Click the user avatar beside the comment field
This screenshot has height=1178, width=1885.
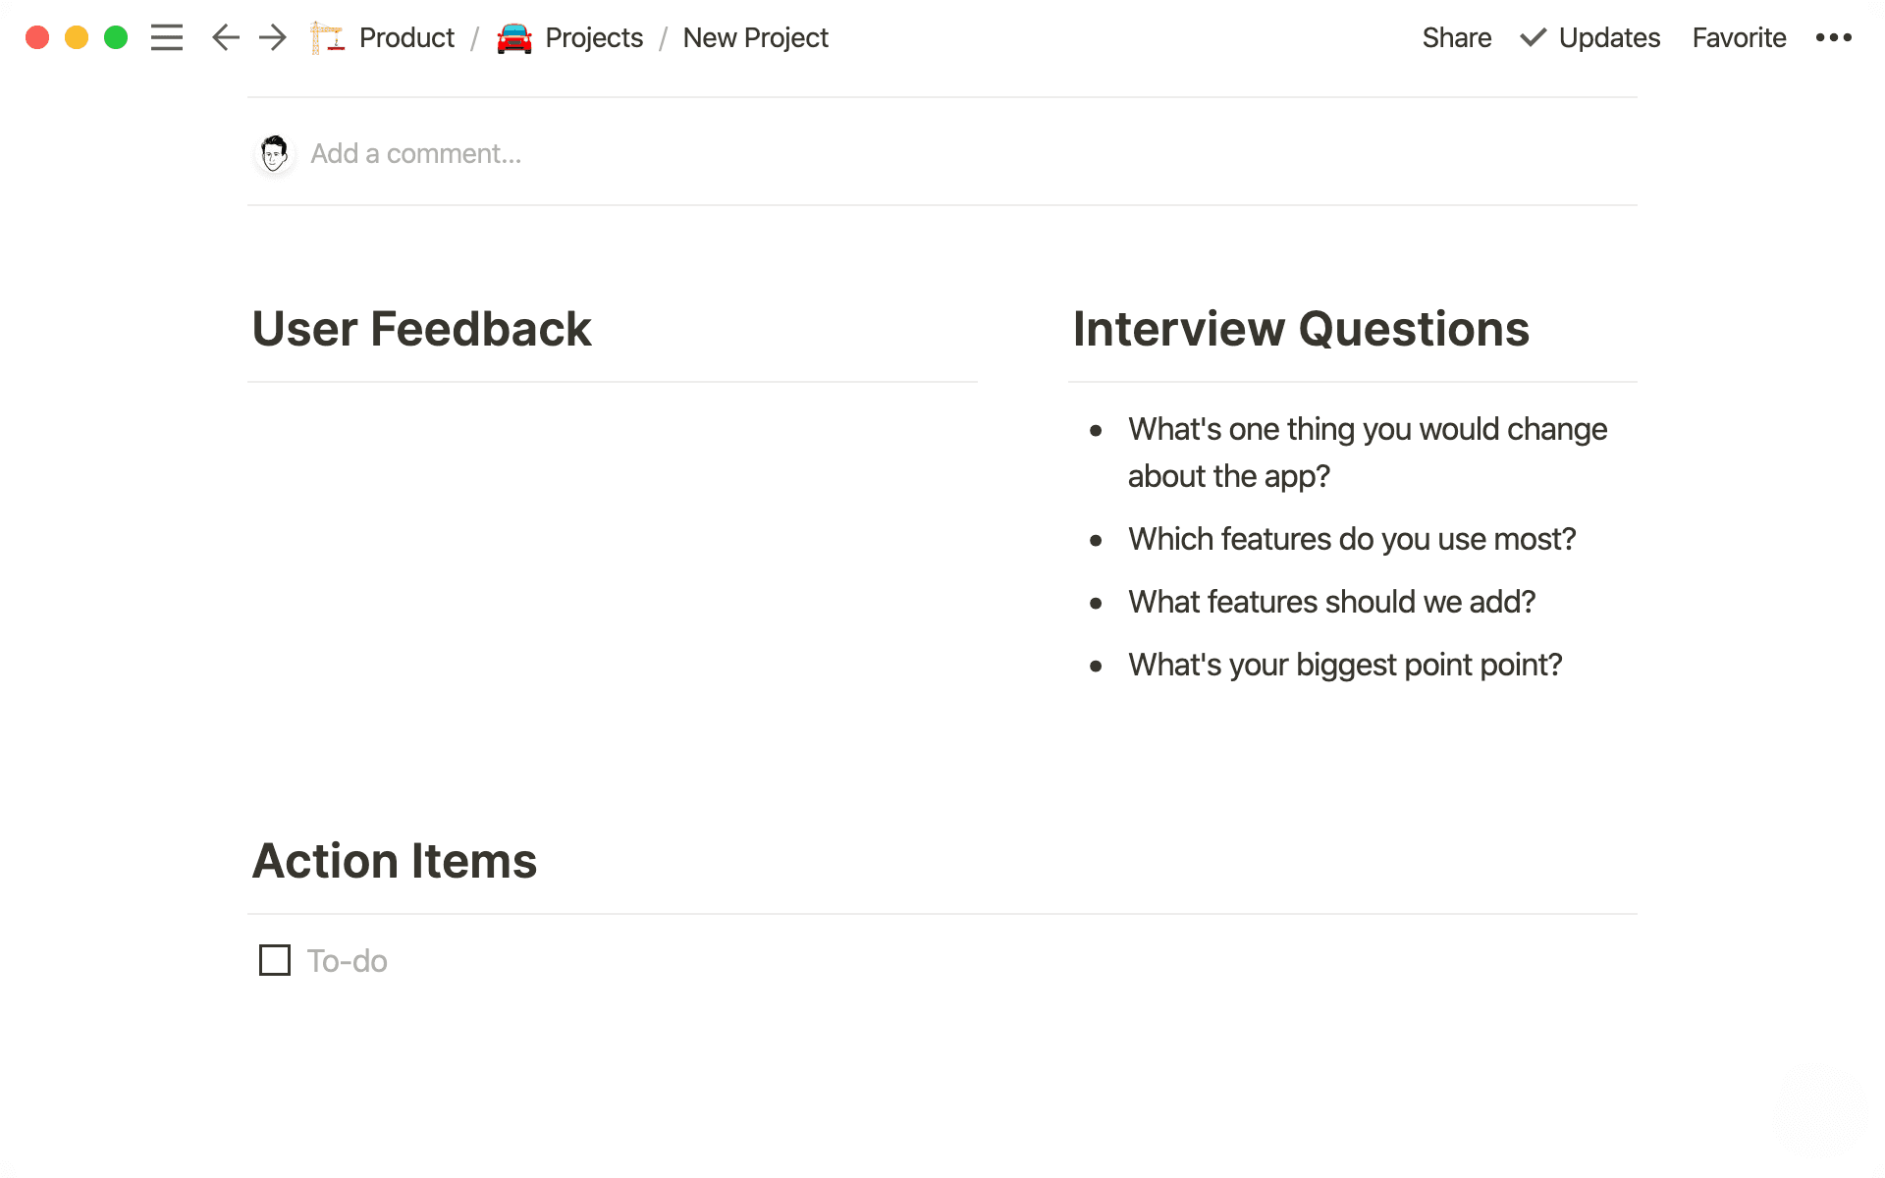tap(274, 153)
